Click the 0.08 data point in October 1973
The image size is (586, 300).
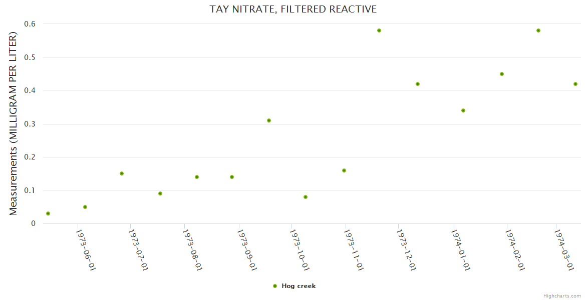[306, 197]
